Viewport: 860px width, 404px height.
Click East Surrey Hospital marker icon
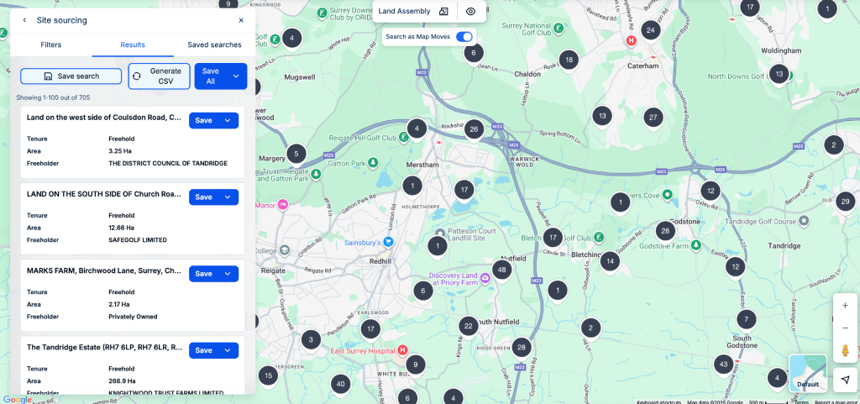402,349
